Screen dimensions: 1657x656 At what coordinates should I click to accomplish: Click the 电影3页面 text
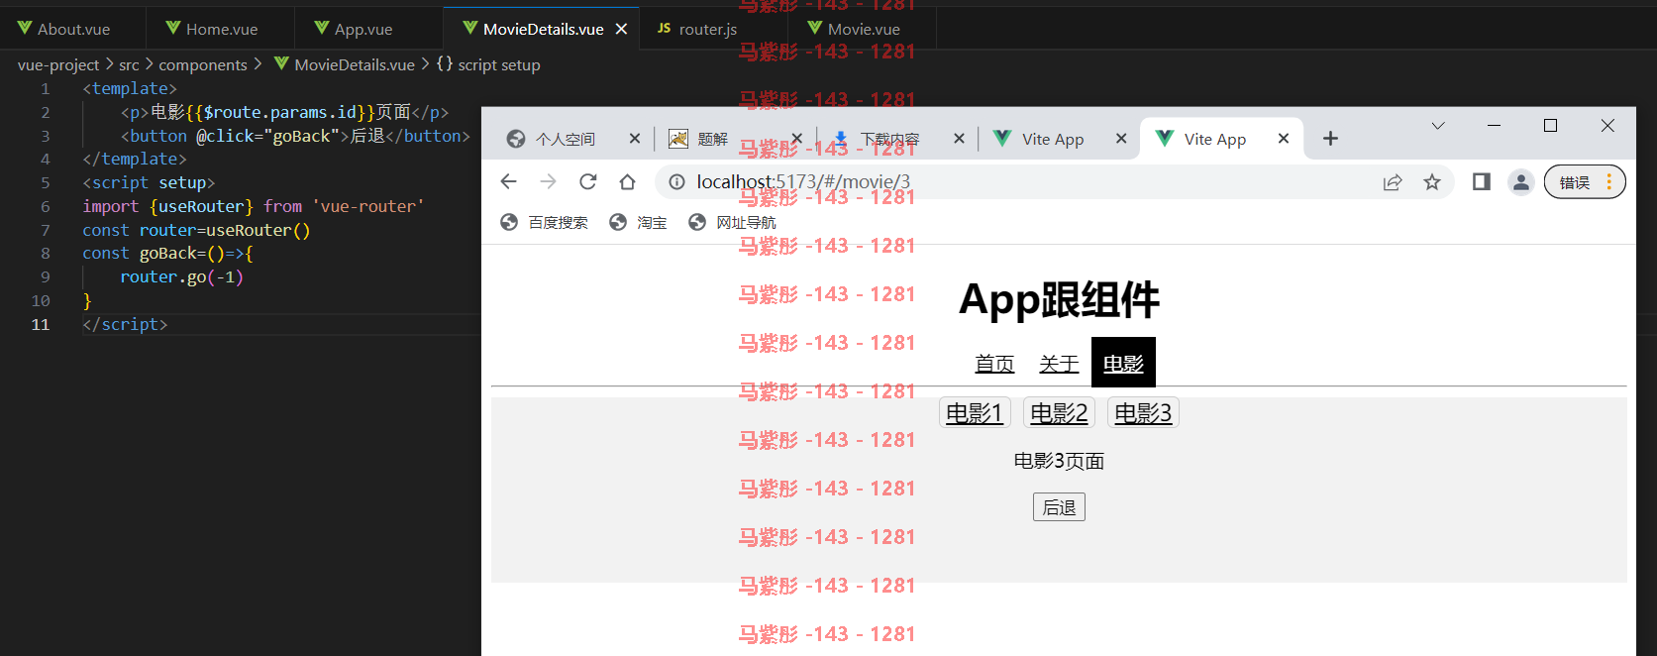click(1059, 461)
